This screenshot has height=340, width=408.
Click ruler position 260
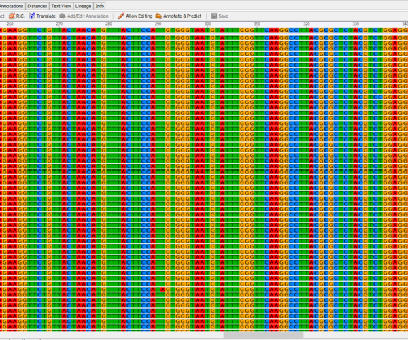click(10, 24)
